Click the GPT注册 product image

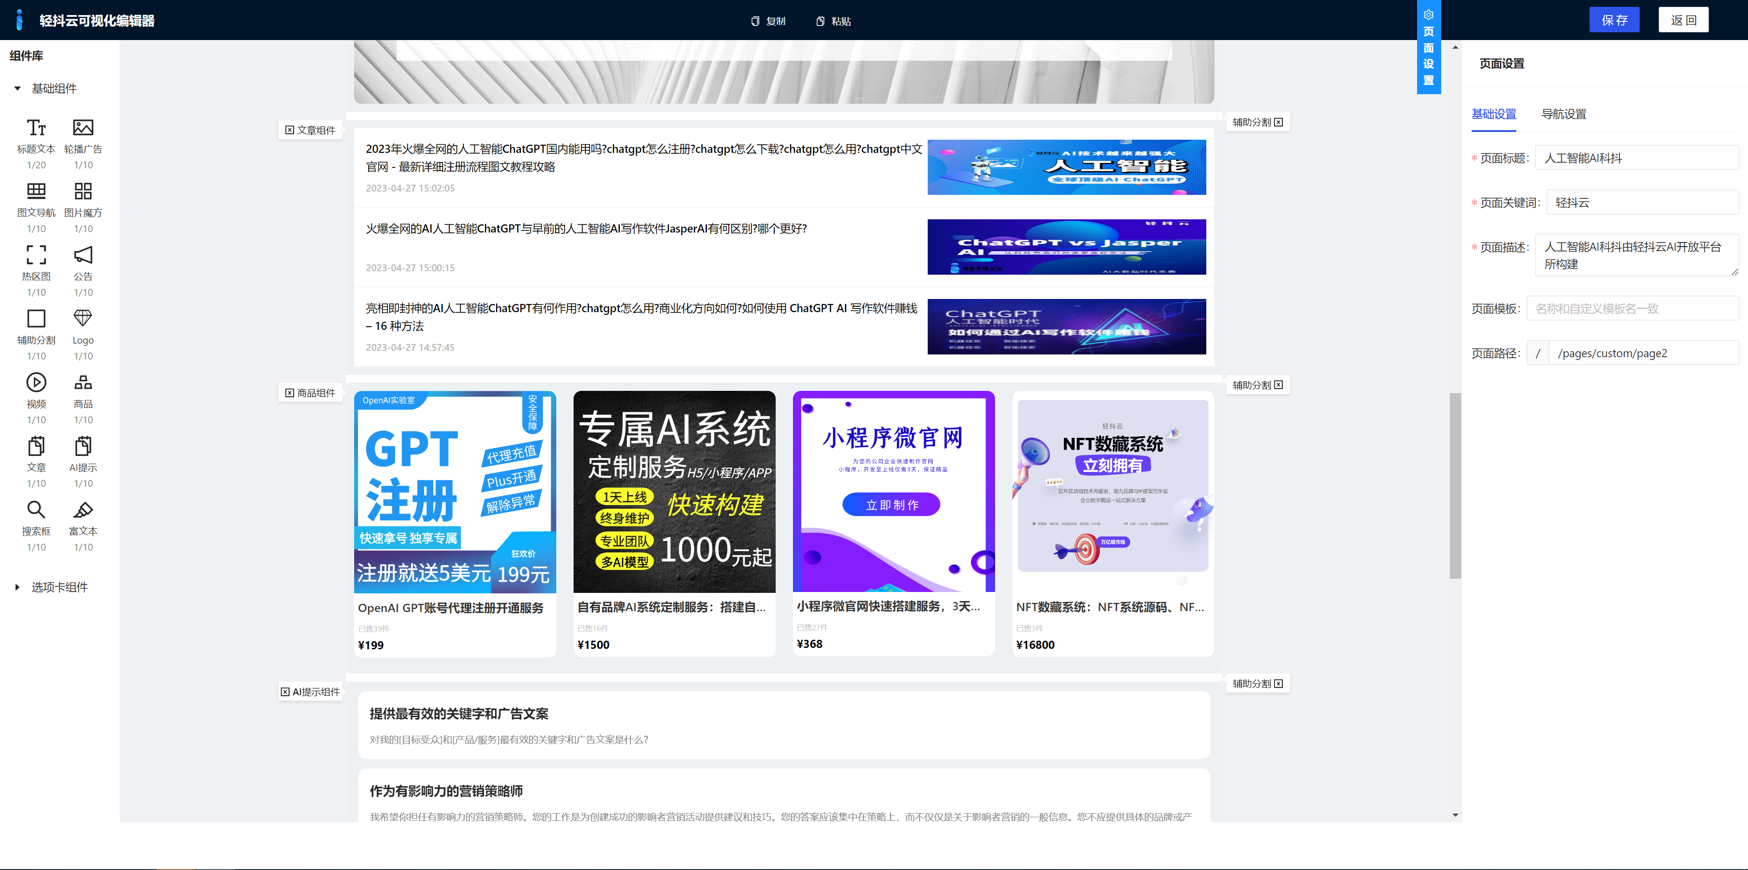click(x=455, y=491)
